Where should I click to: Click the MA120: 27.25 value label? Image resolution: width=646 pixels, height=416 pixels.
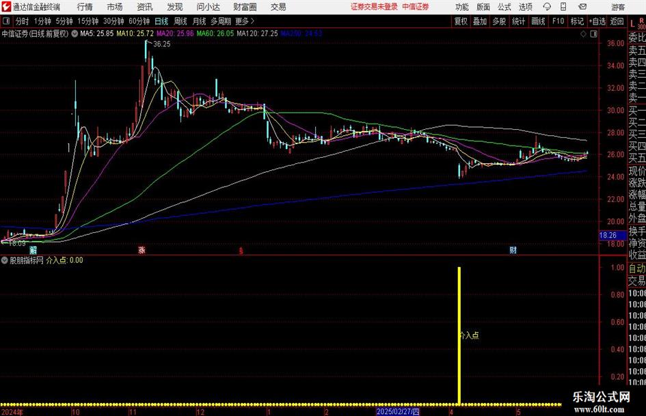click(257, 33)
